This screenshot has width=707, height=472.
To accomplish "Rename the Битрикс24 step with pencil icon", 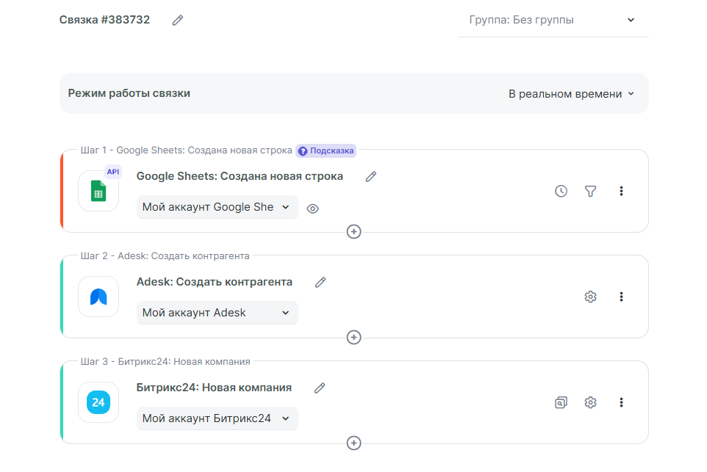I will (x=320, y=388).
